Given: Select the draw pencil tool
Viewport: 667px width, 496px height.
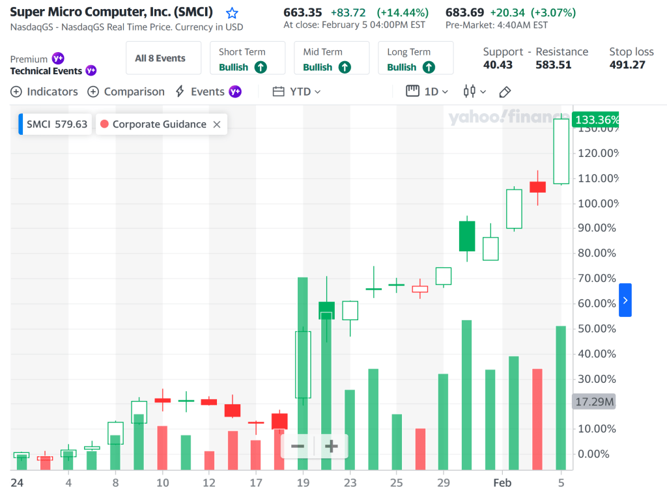Looking at the screenshot, I should coord(505,92).
